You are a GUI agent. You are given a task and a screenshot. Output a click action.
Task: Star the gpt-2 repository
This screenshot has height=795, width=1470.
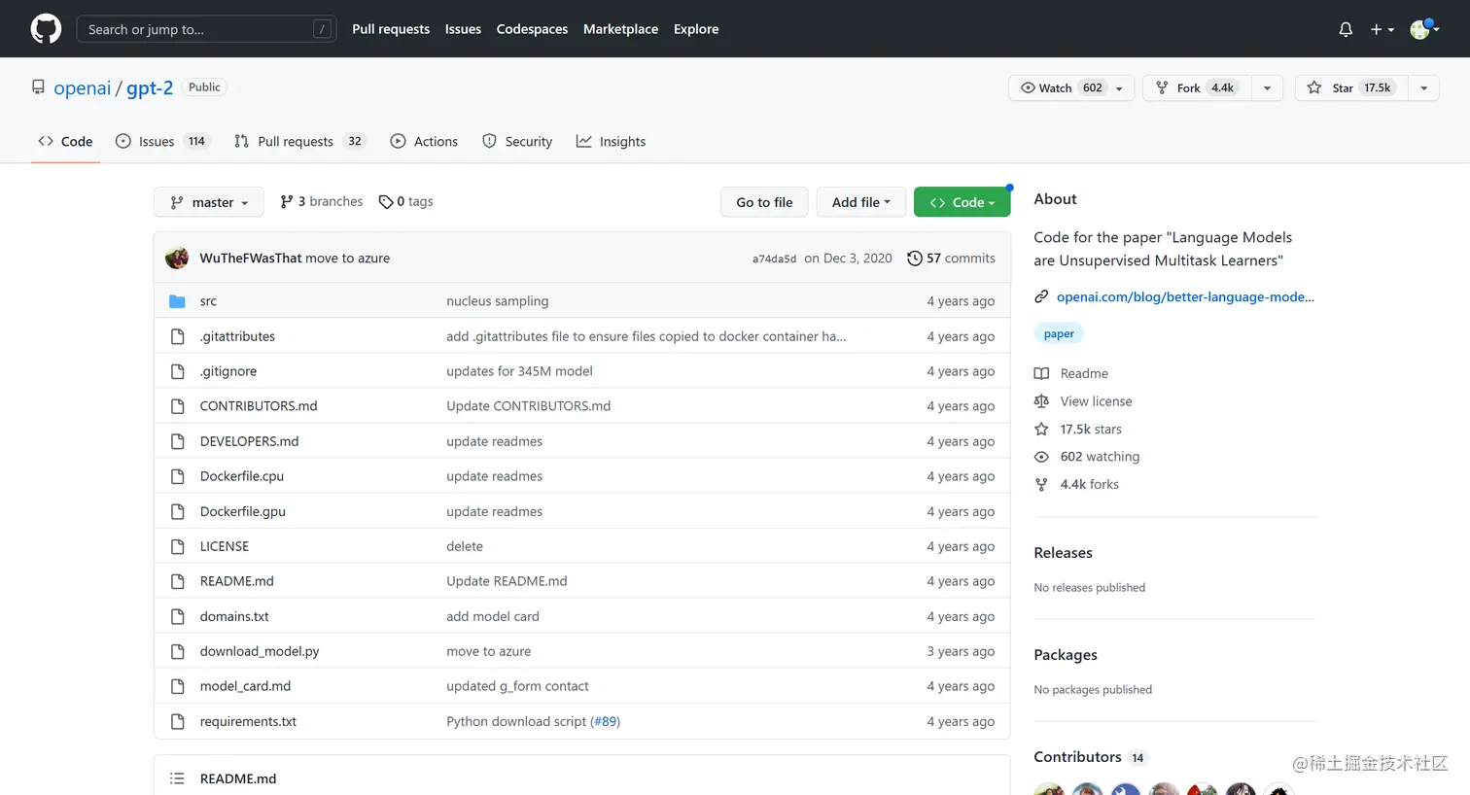[1350, 87]
